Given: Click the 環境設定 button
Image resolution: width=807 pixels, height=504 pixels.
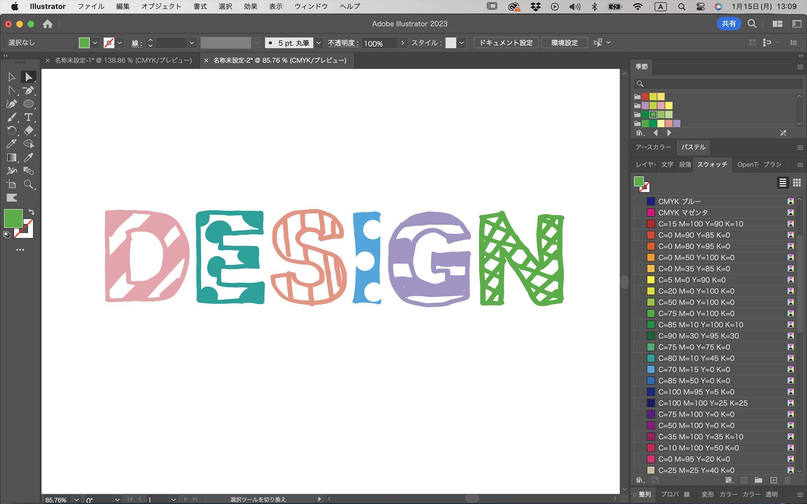Looking at the screenshot, I should pyautogui.click(x=564, y=43).
